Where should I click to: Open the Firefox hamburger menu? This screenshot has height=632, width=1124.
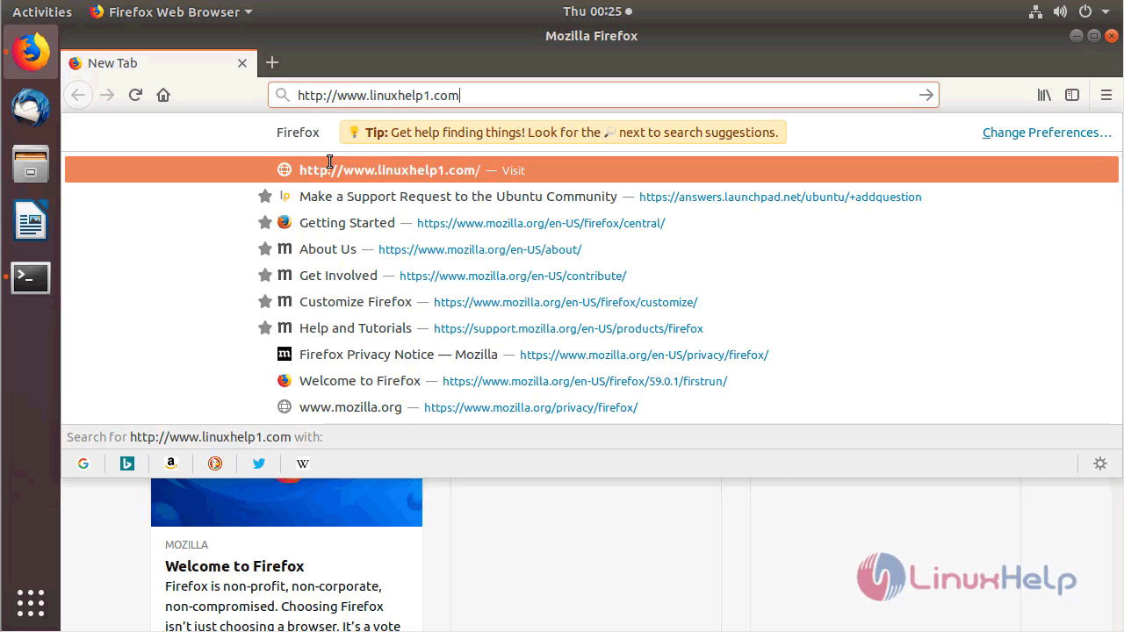pos(1106,95)
